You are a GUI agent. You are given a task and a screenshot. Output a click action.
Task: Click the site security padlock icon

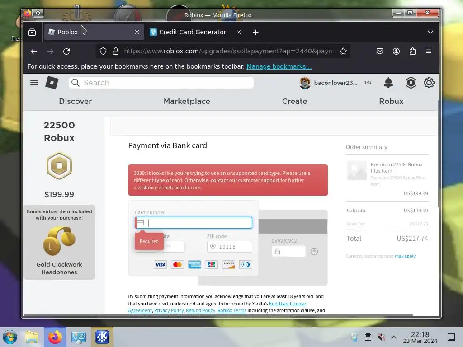[116, 52]
